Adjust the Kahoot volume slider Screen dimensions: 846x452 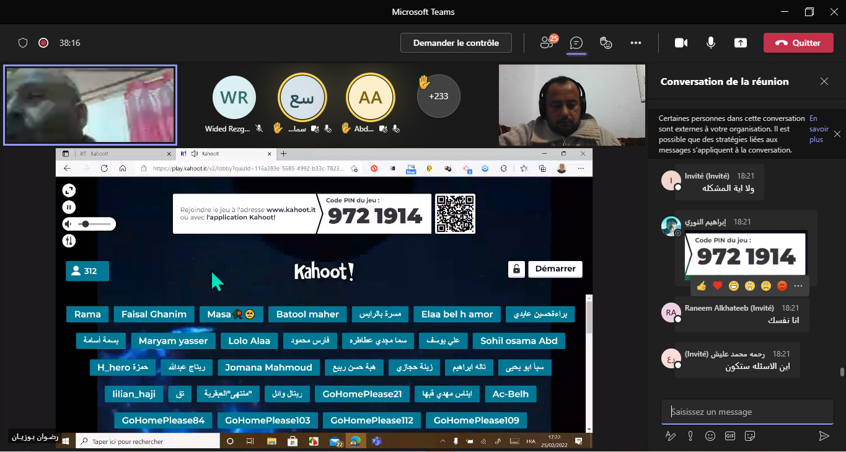click(95, 224)
